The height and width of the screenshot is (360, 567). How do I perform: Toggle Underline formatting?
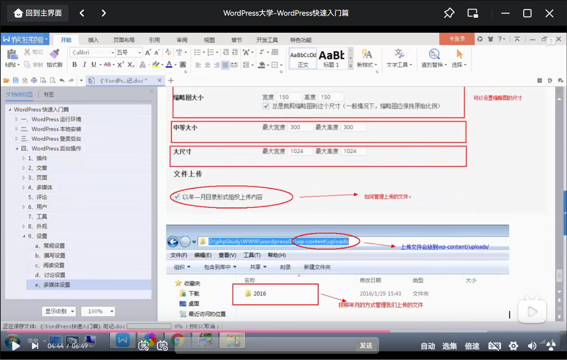(x=93, y=64)
